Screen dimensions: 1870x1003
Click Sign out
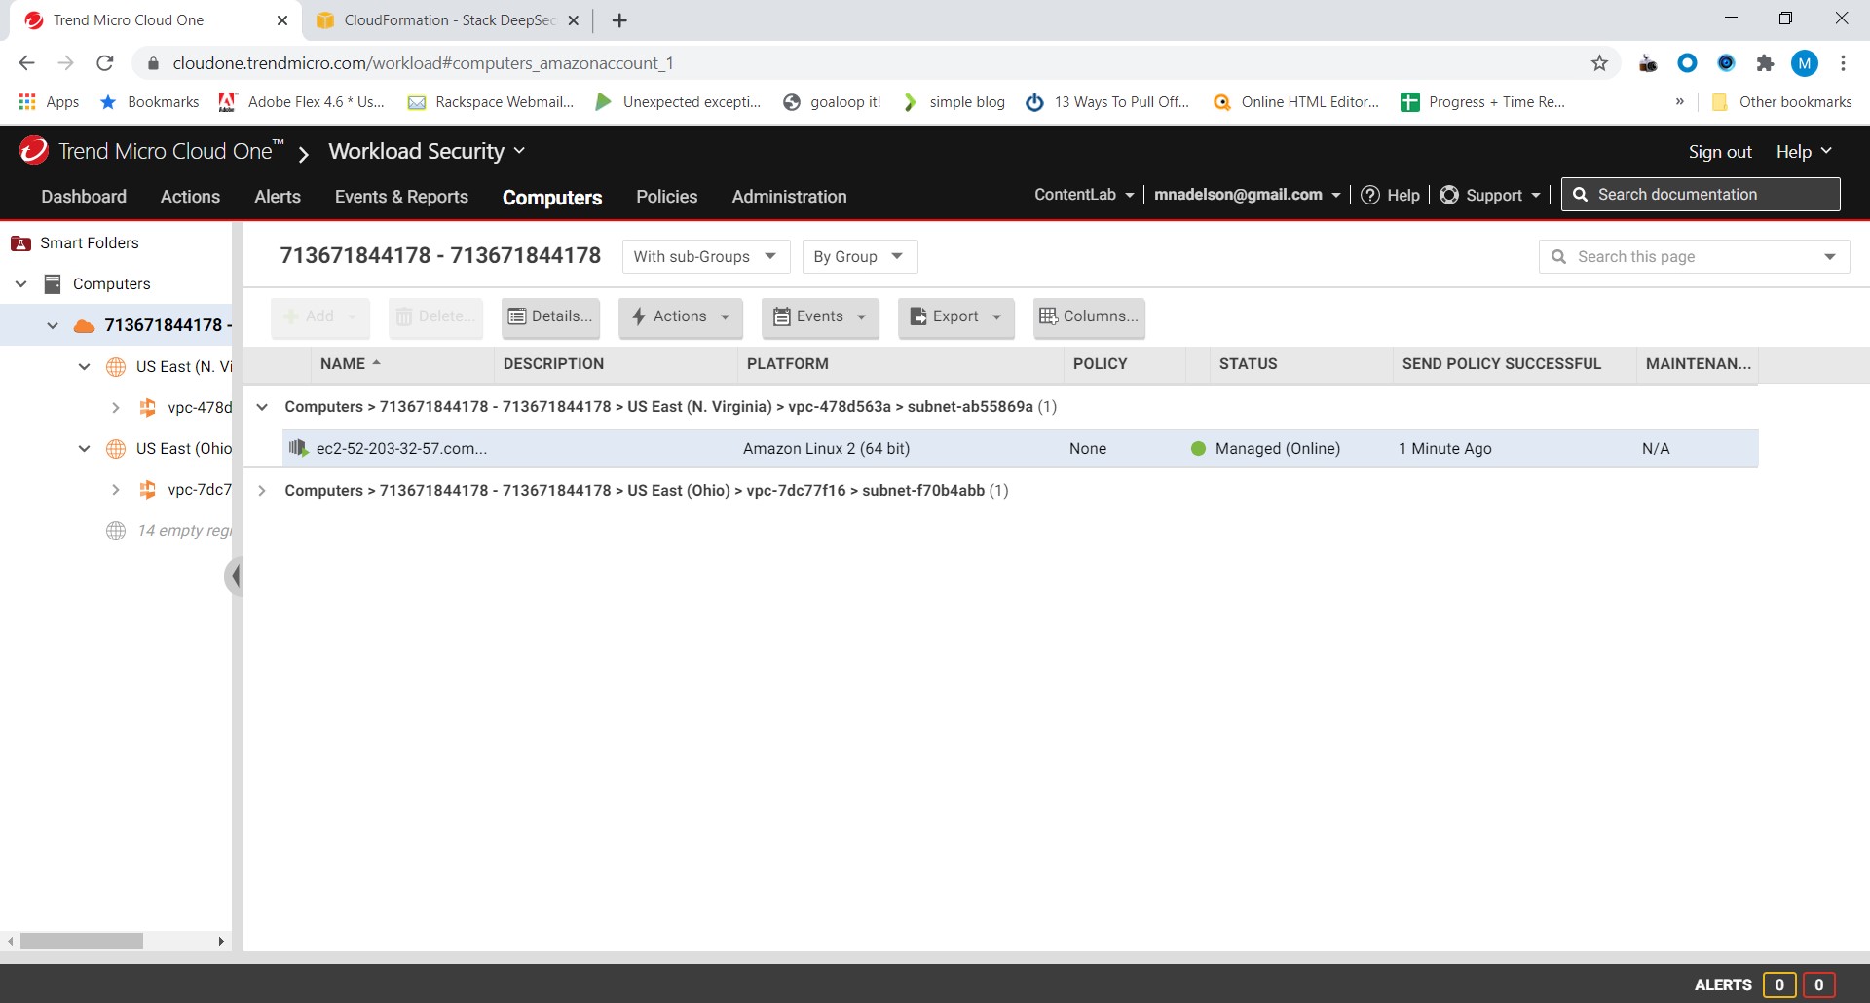pos(1720,152)
